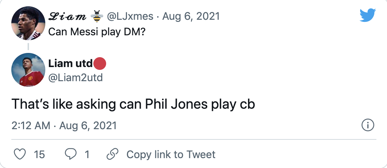Click the Phil Jones reply tweet text
Viewport: 387px width, 168px height.
coord(133,105)
